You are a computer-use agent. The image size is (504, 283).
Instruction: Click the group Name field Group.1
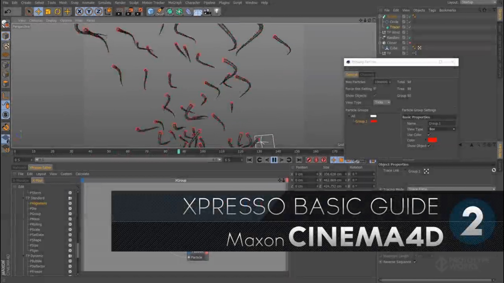point(442,123)
